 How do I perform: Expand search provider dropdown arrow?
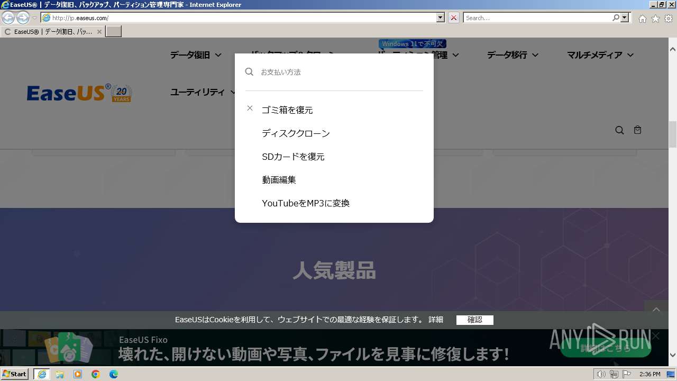625,18
